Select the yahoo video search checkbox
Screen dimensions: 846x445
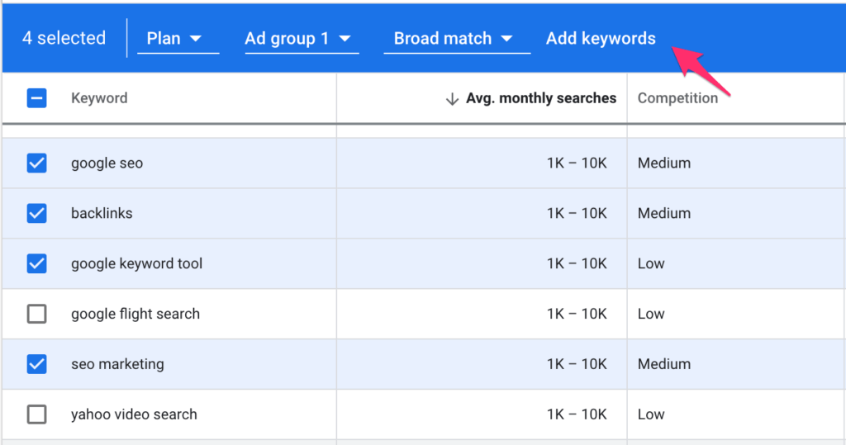[x=36, y=414]
